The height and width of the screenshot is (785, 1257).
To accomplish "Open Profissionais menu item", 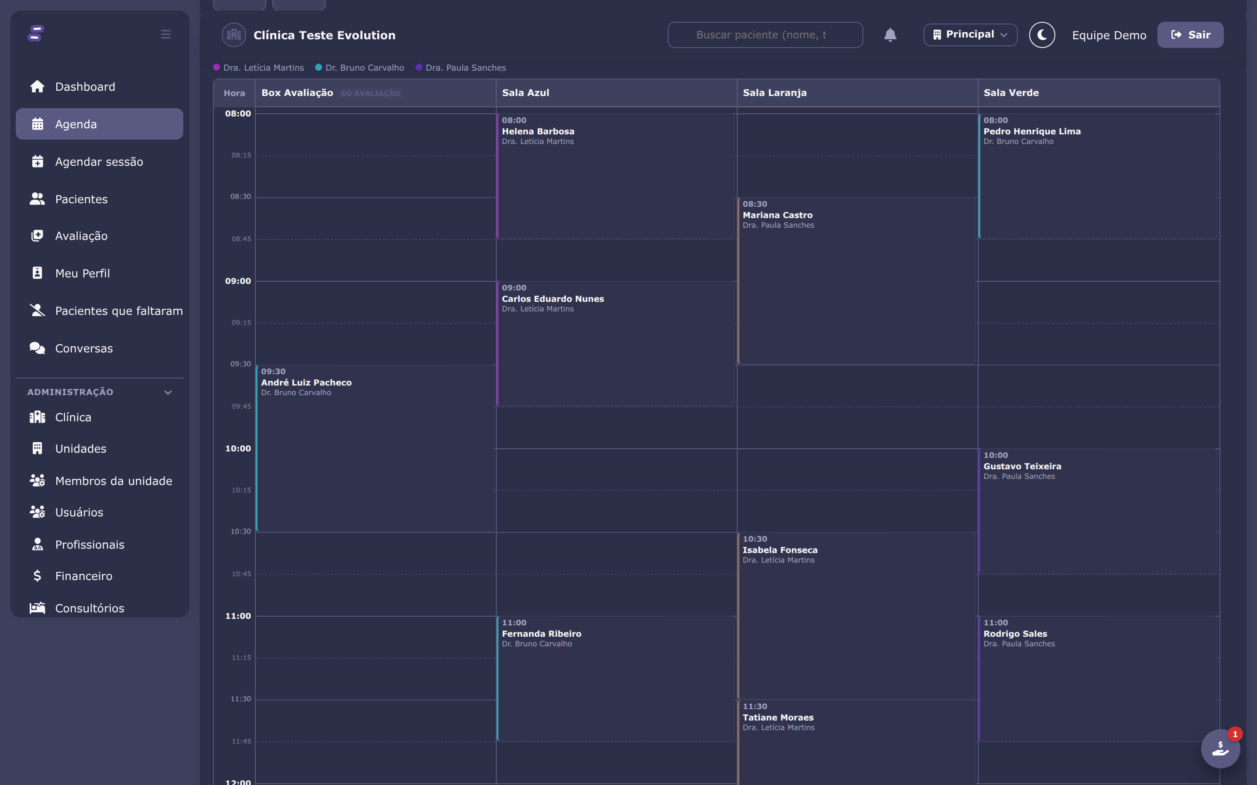I will (x=99, y=544).
